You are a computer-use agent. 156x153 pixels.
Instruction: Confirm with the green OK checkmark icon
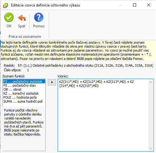click(9, 18)
